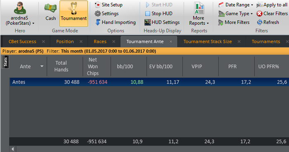Click the green 10,88 bb/100 value
This screenshot has height=152, width=289.
(x=137, y=82)
